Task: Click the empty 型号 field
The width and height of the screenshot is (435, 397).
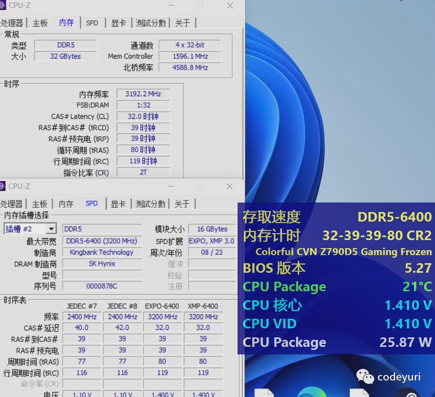Action: [x=102, y=275]
